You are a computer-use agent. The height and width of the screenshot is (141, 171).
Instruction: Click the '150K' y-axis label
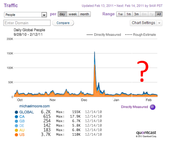click(10, 53)
